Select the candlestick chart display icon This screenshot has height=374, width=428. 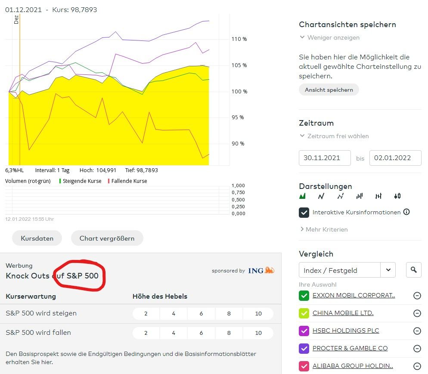397,196
